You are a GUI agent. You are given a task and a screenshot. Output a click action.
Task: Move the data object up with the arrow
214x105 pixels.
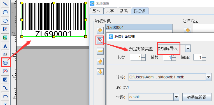pyautogui.click(x=100, y=61)
